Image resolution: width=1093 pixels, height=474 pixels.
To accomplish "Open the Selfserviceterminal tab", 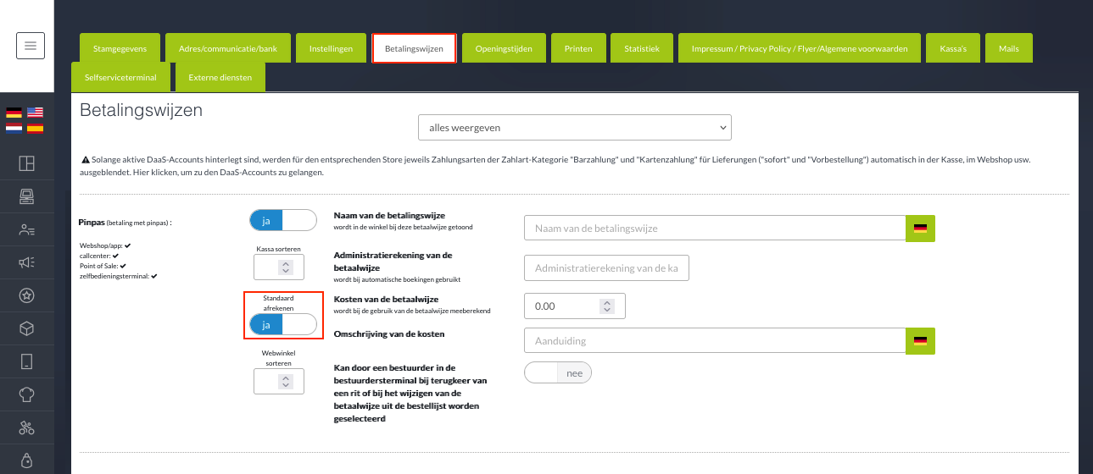I will point(120,77).
